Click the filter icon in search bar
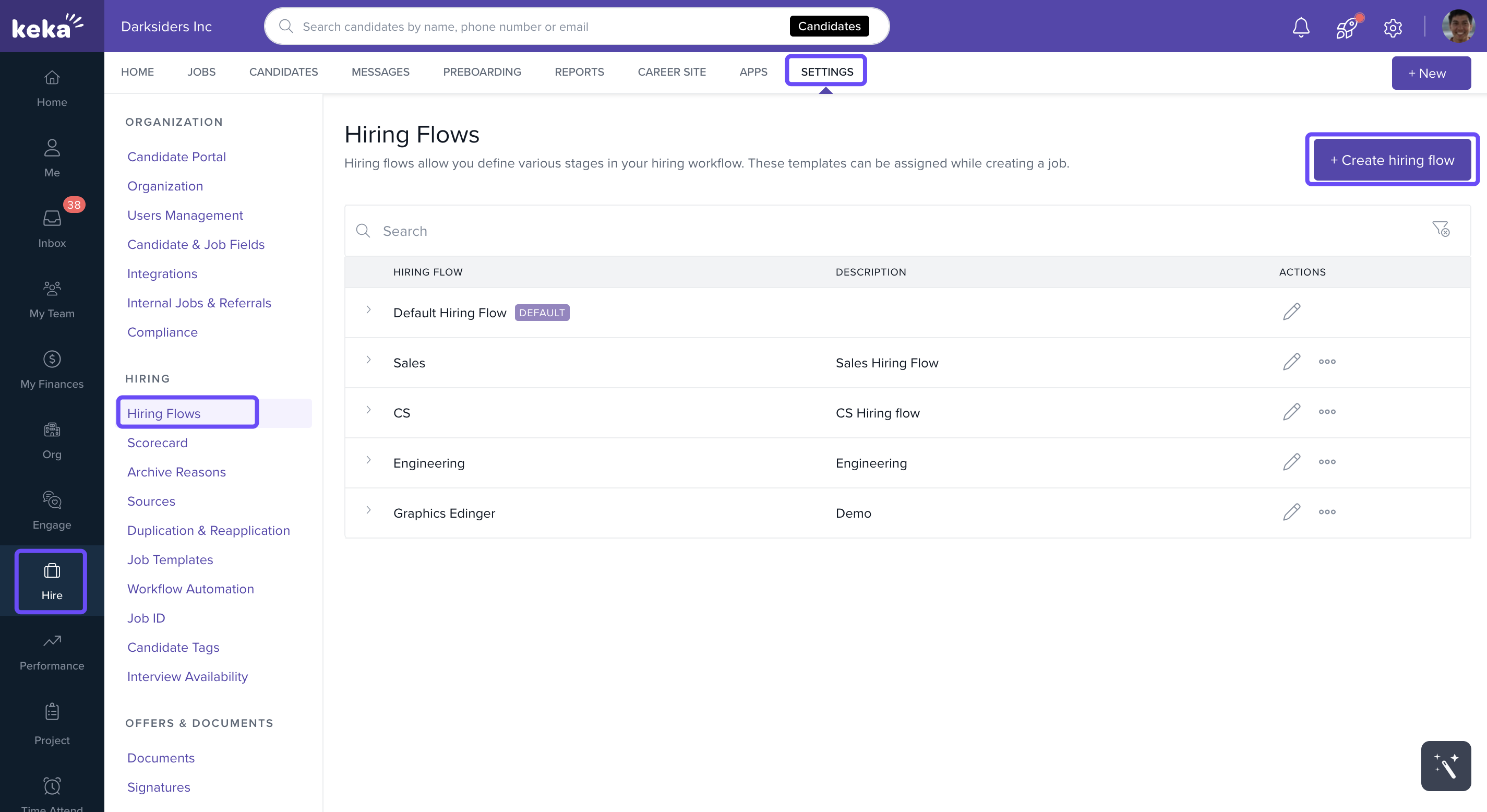 pyautogui.click(x=1440, y=229)
